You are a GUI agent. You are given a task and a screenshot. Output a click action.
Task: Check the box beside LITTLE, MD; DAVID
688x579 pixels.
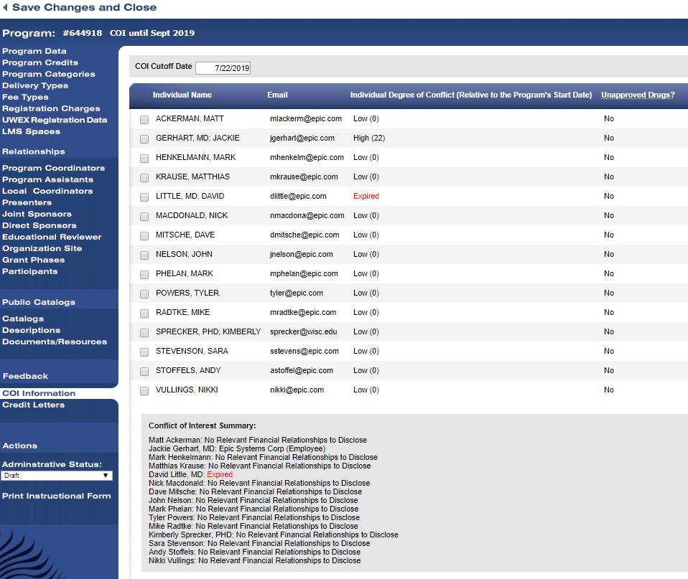(144, 197)
